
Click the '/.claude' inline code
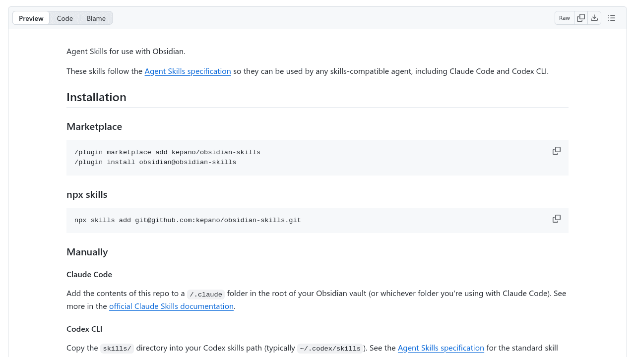point(206,294)
